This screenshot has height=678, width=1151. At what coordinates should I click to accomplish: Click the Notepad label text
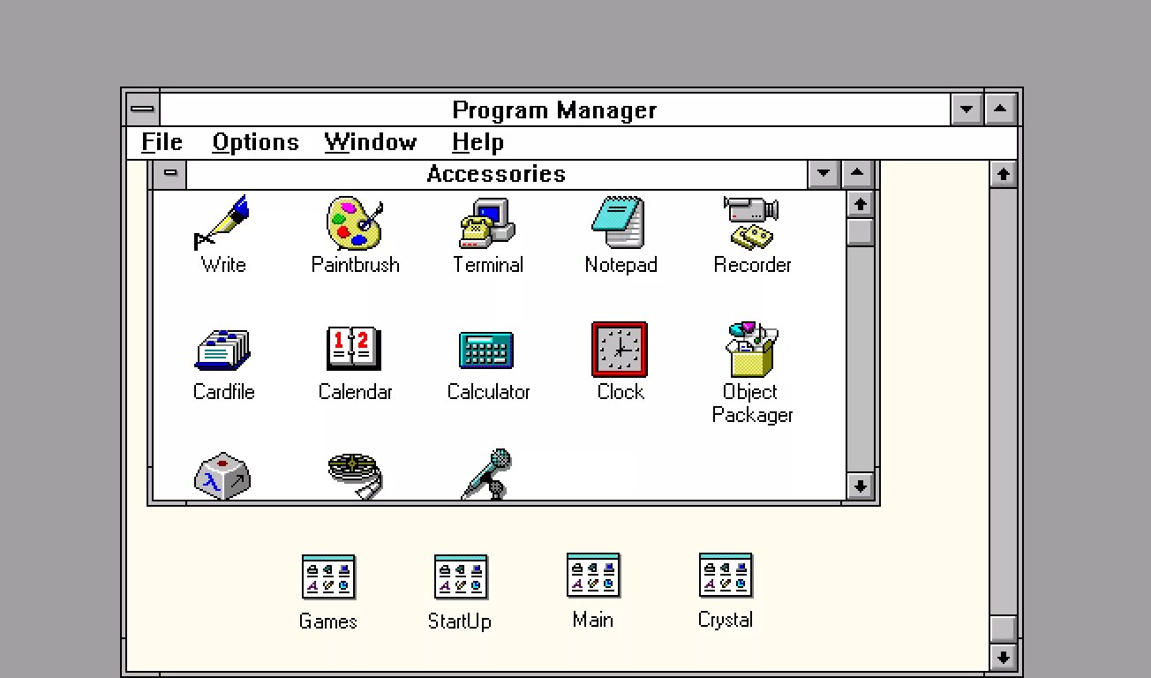(x=621, y=265)
